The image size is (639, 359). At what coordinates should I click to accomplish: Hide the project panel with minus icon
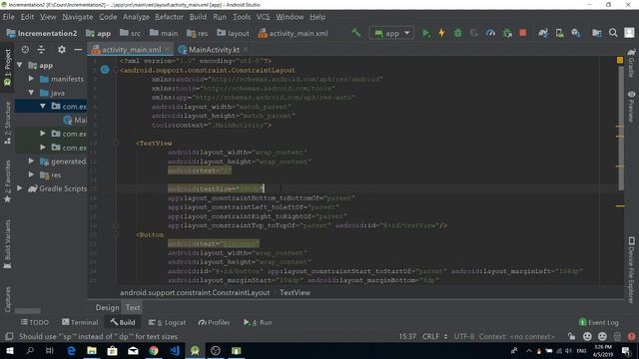(78, 50)
